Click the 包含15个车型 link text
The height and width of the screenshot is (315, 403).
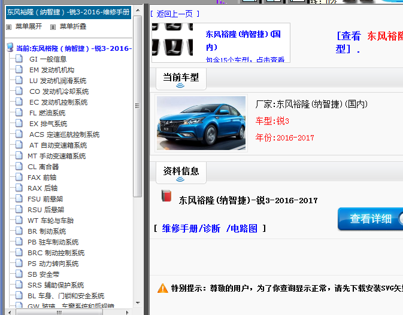pyautogui.click(x=245, y=60)
